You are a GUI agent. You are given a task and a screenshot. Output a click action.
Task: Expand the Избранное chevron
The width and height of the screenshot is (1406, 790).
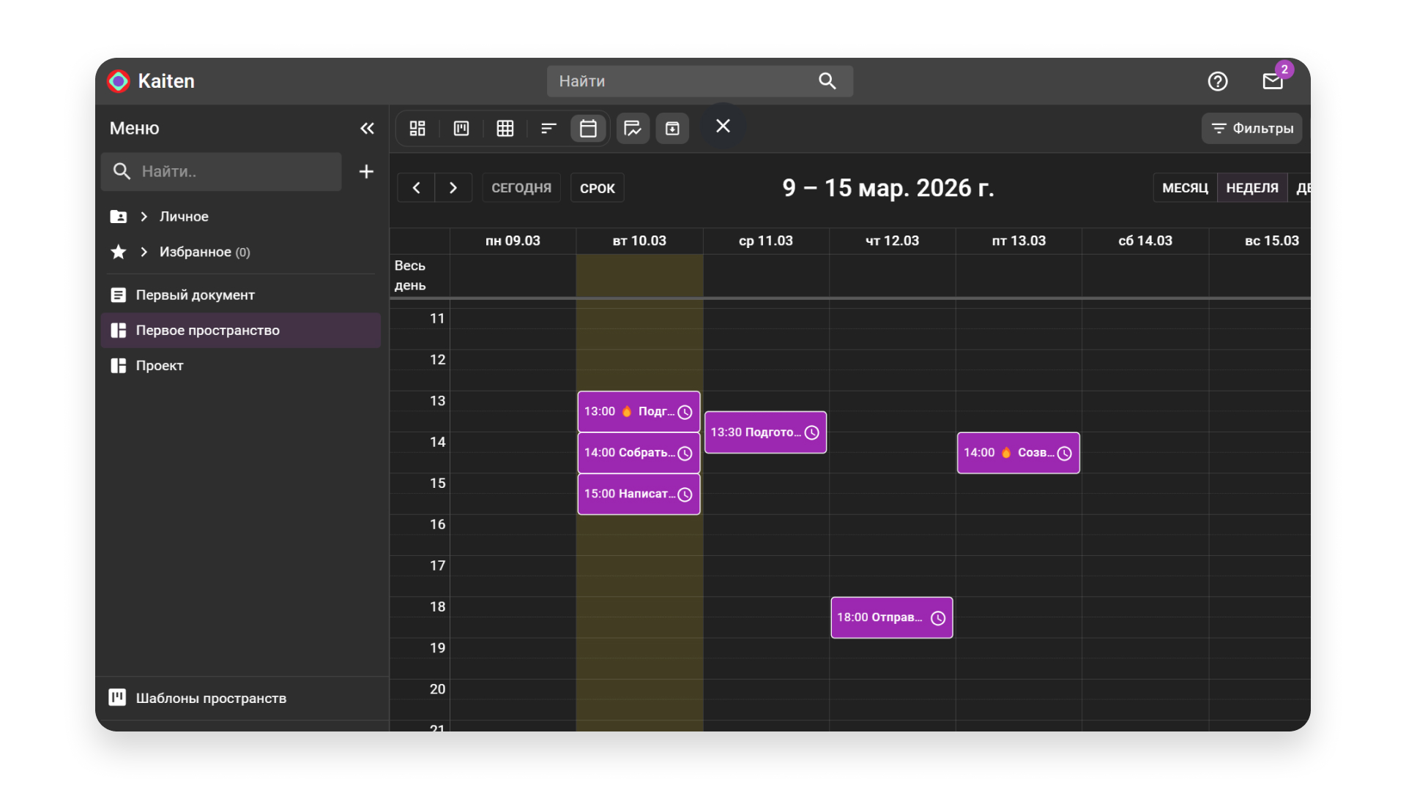(144, 252)
